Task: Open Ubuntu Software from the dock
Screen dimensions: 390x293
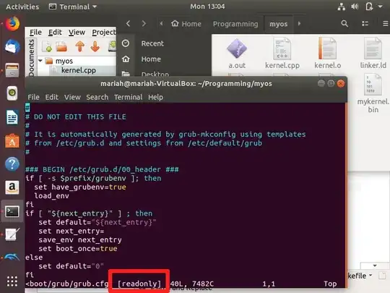Action: point(12,141)
